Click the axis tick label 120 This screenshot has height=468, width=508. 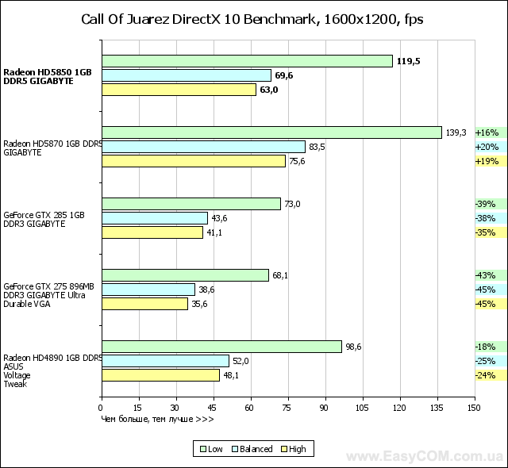(x=399, y=408)
